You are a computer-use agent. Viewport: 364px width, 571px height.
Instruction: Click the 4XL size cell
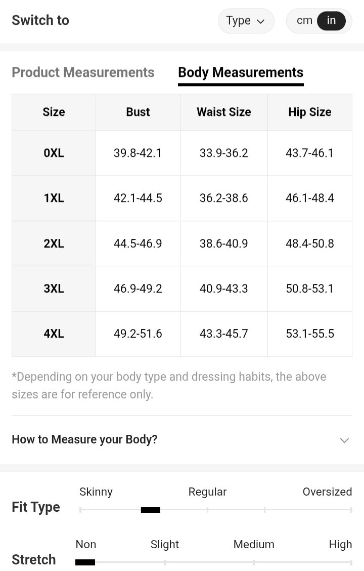[54, 334]
